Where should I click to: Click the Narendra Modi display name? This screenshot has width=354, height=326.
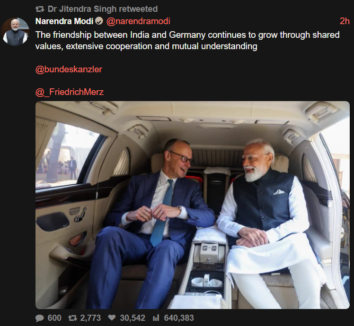(x=64, y=21)
